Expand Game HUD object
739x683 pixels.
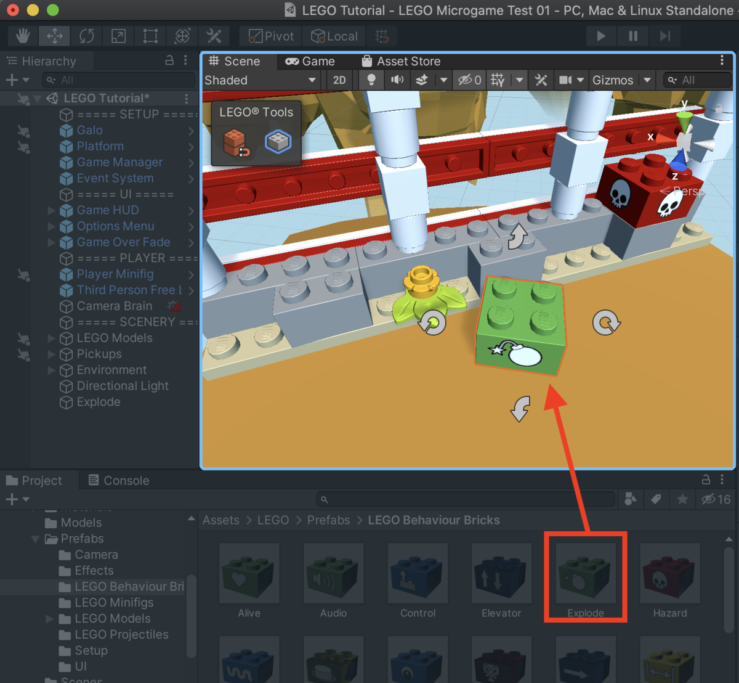[52, 210]
